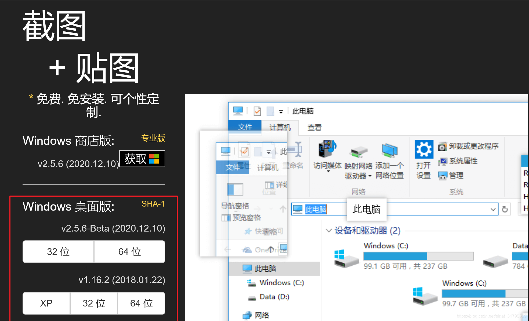Switch to the 查看 ribbon tab
This screenshot has height=321, width=529.
tap(314, 127)
